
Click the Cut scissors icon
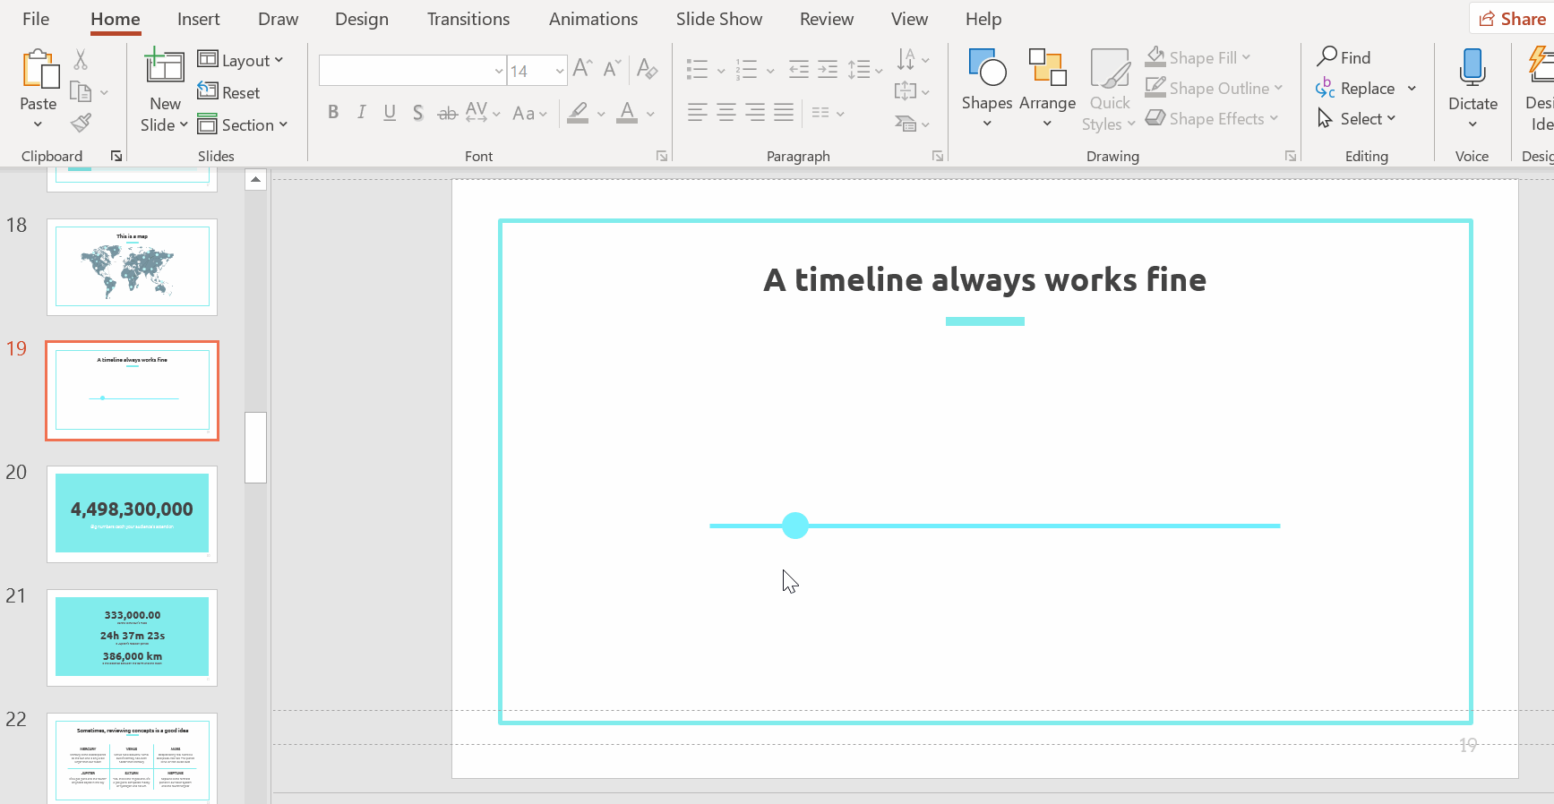81,60
